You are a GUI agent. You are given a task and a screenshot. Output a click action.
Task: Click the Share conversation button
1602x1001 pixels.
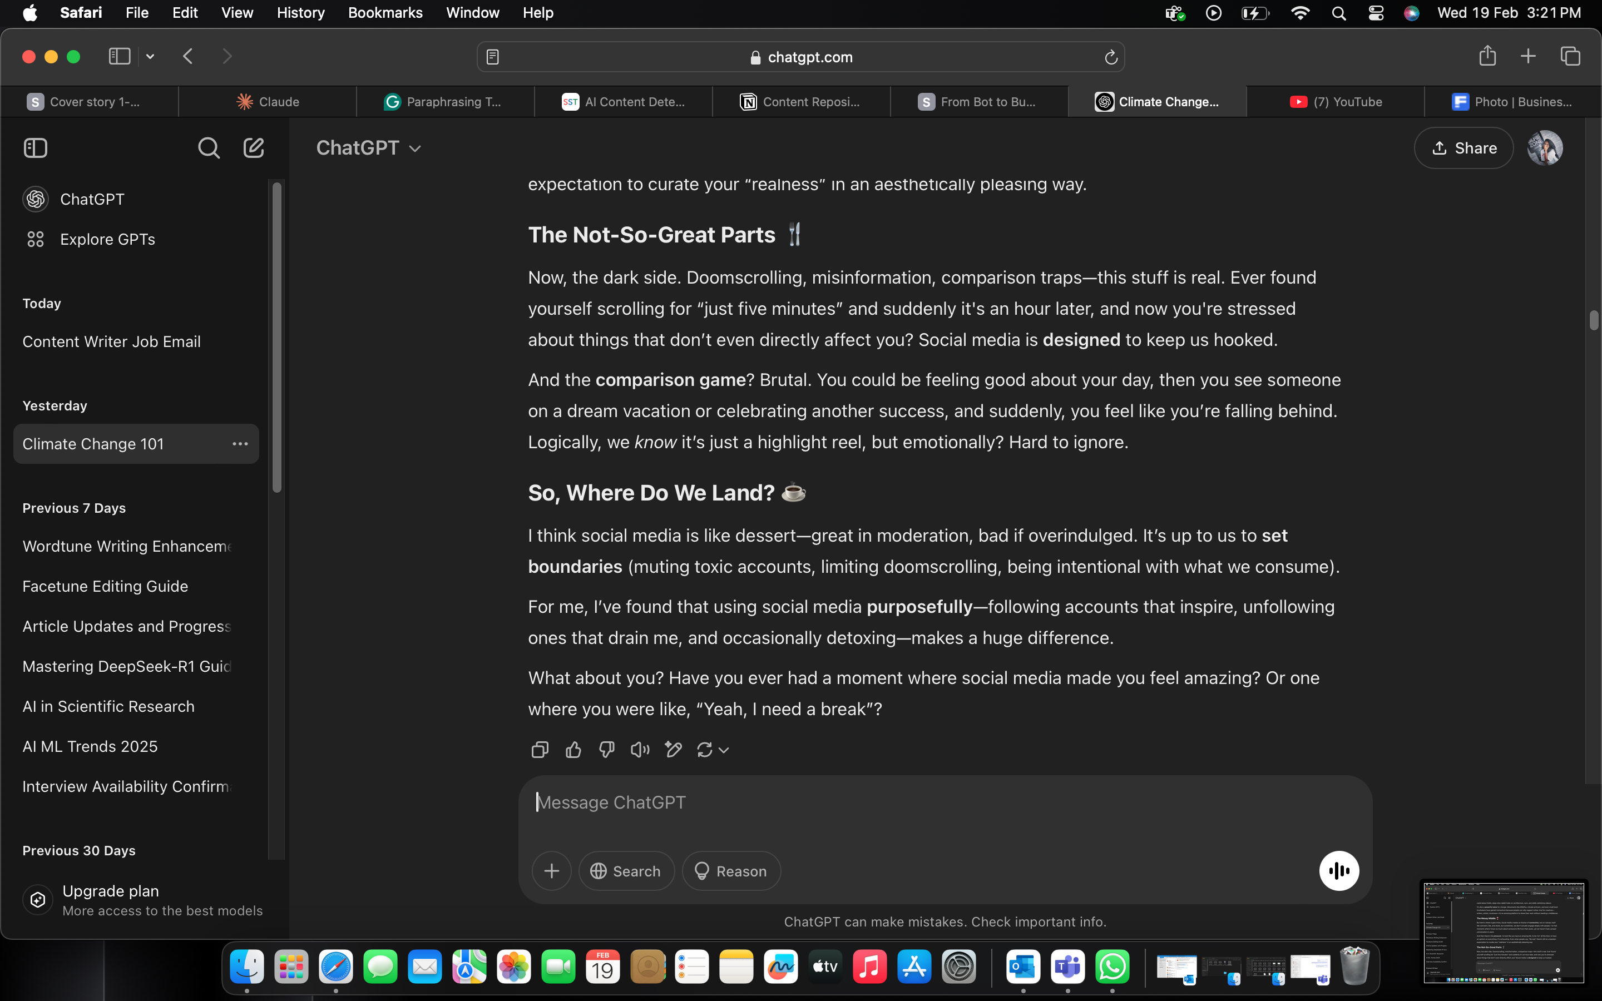(x=1463, y=147)
